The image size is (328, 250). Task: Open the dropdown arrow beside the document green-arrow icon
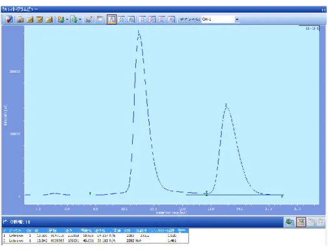point(80,19)
